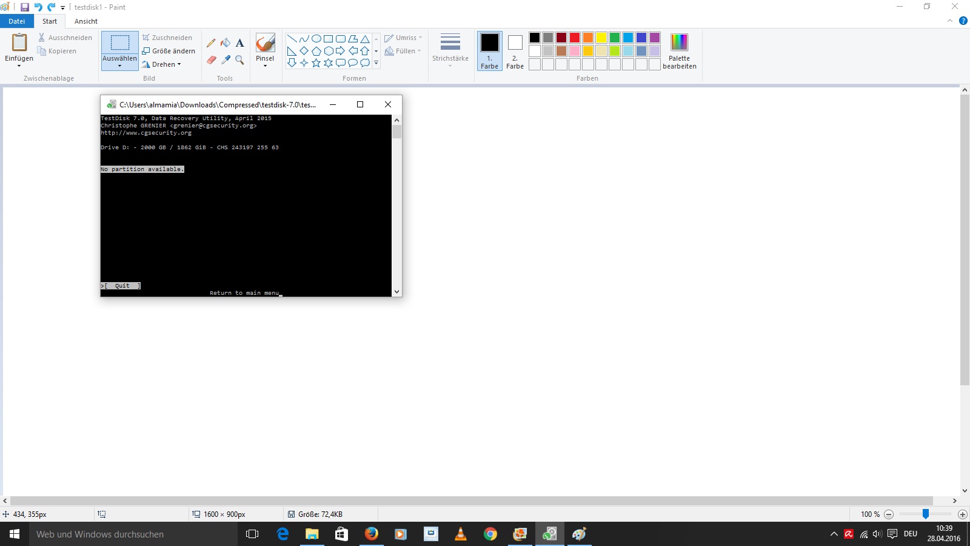Click the Redo arrow in title bar
This screenshot has width=970, height=546.
(x=52, y=7)
